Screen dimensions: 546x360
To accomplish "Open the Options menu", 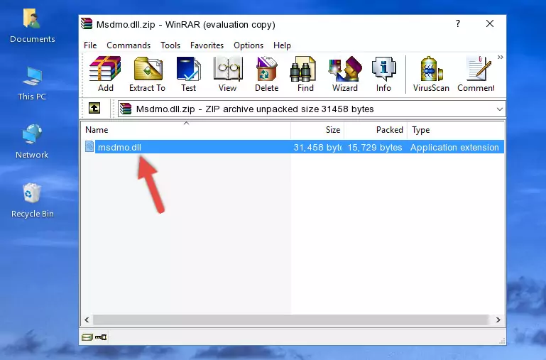I will coord(249,45).
